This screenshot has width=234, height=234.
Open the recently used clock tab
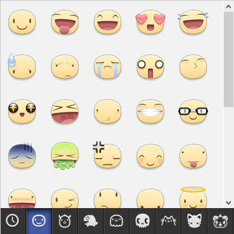(13, 221)
